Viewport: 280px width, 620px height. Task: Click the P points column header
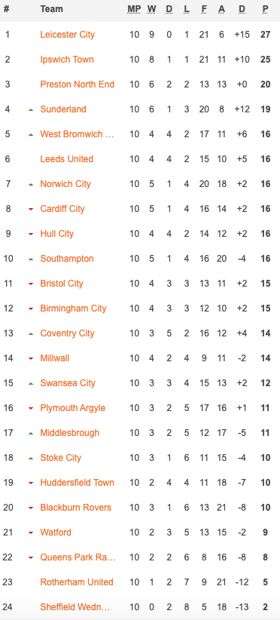click(266, 9)
